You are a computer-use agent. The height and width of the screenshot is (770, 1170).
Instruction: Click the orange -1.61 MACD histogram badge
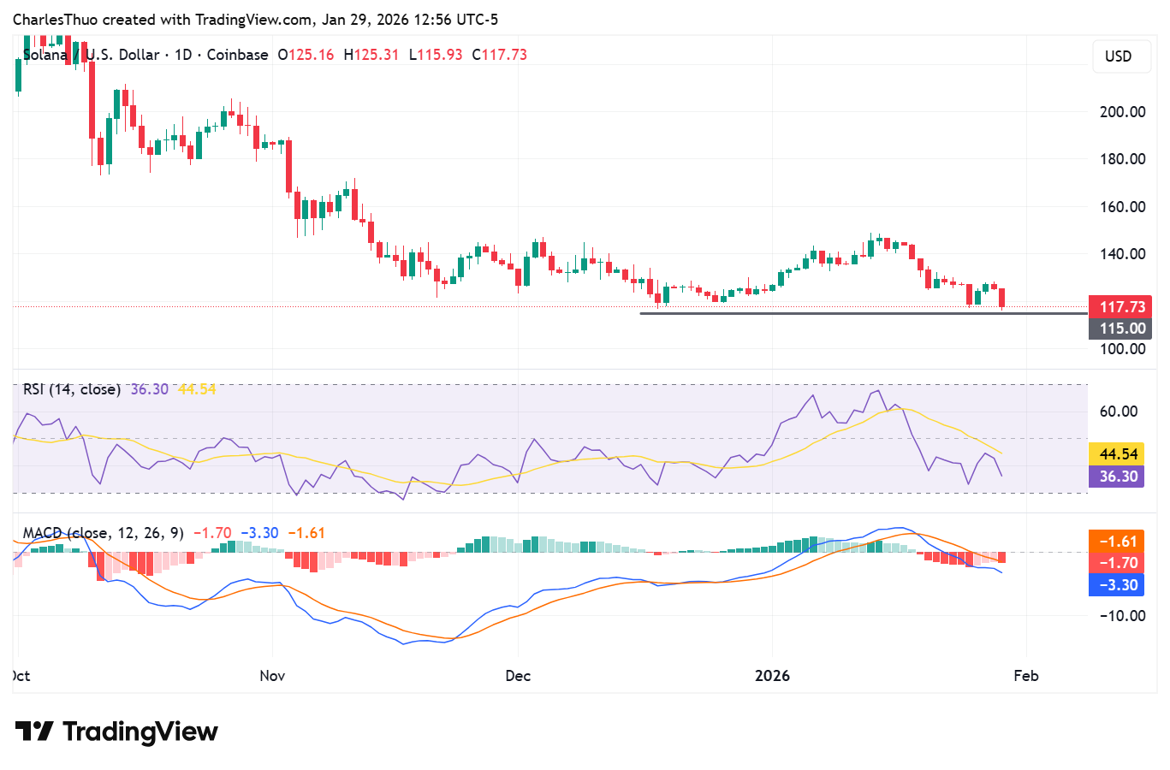tap(1120, 541)
